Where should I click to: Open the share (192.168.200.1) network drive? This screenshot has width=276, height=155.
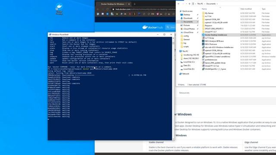(x=191, y=59)
